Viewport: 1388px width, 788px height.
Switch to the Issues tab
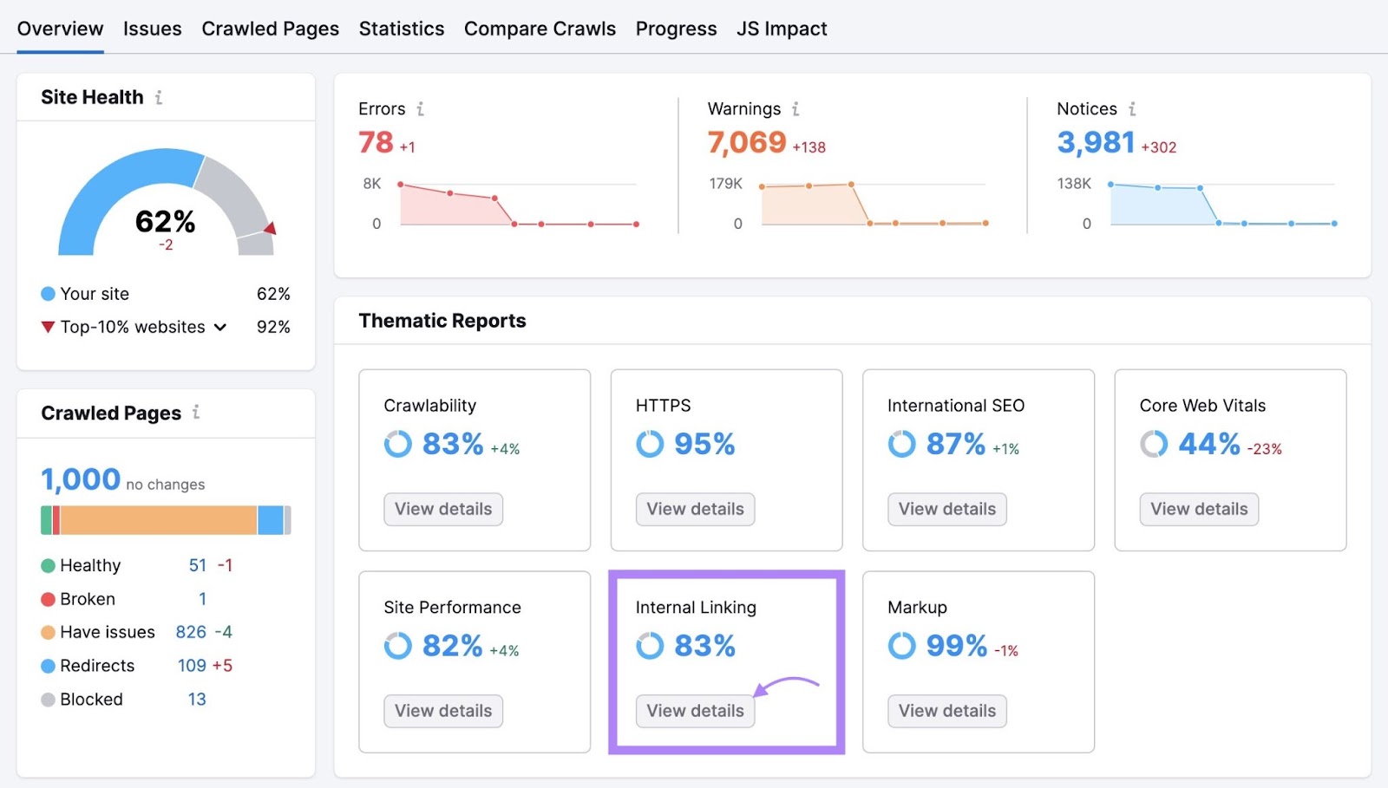pos(152,29)
